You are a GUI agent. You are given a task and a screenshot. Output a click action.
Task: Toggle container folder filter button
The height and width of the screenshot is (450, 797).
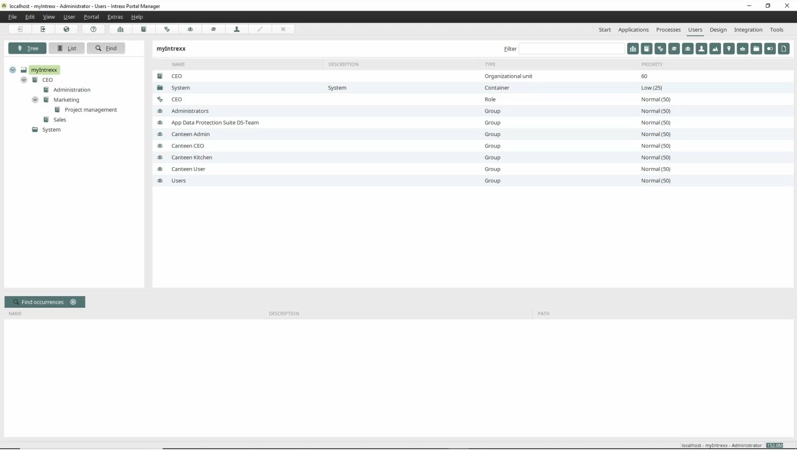coord(756,48)
